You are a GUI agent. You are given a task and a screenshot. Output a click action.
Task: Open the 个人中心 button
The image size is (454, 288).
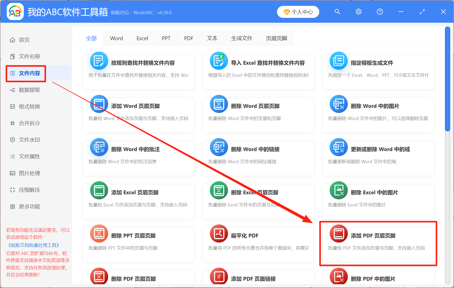(298, 12)
